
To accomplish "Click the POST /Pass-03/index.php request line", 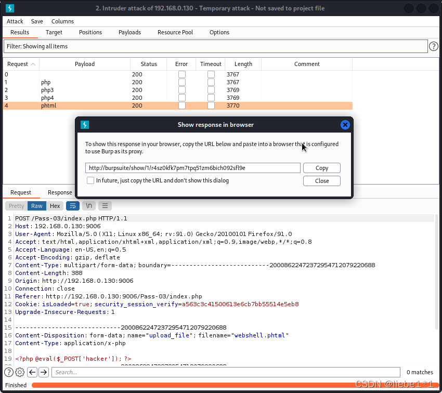I will [71, 218].
